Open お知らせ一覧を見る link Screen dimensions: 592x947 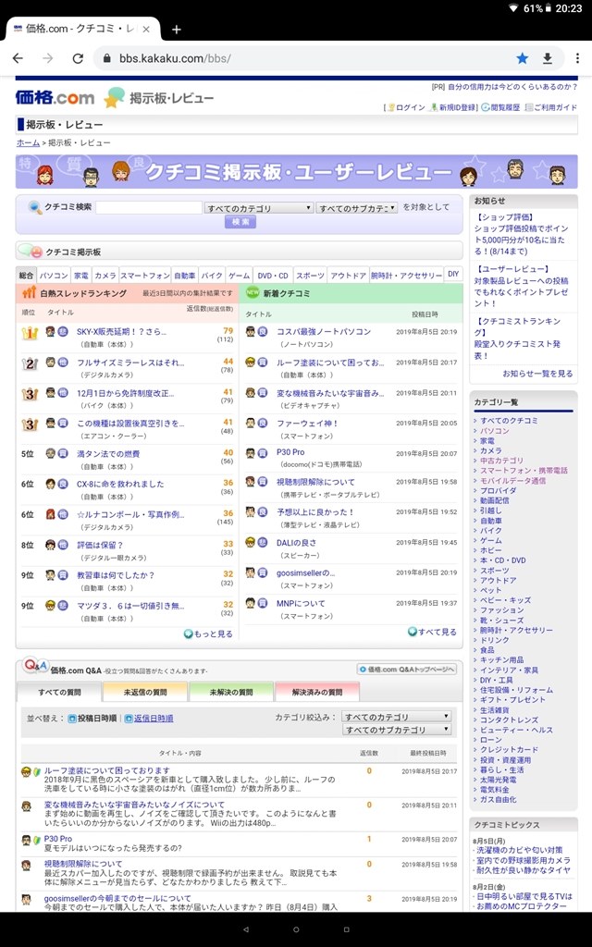tap(537, 374)
